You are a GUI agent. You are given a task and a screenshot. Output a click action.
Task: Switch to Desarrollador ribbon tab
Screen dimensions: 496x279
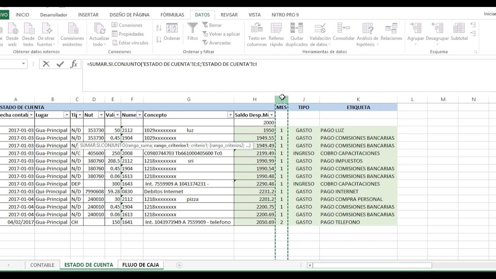click(x=53, y=15)
